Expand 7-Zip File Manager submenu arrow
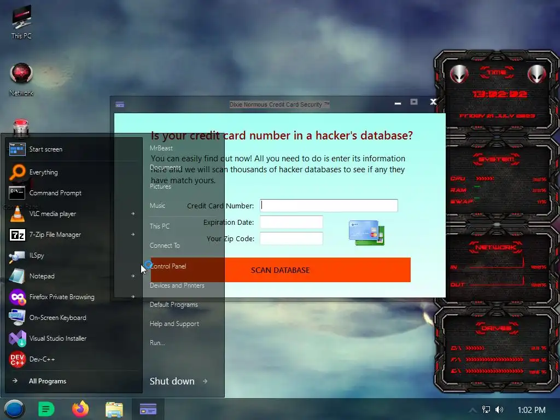The height and width of the screenshot is (420, 560). pyautogui.click(x=133, y=234)
